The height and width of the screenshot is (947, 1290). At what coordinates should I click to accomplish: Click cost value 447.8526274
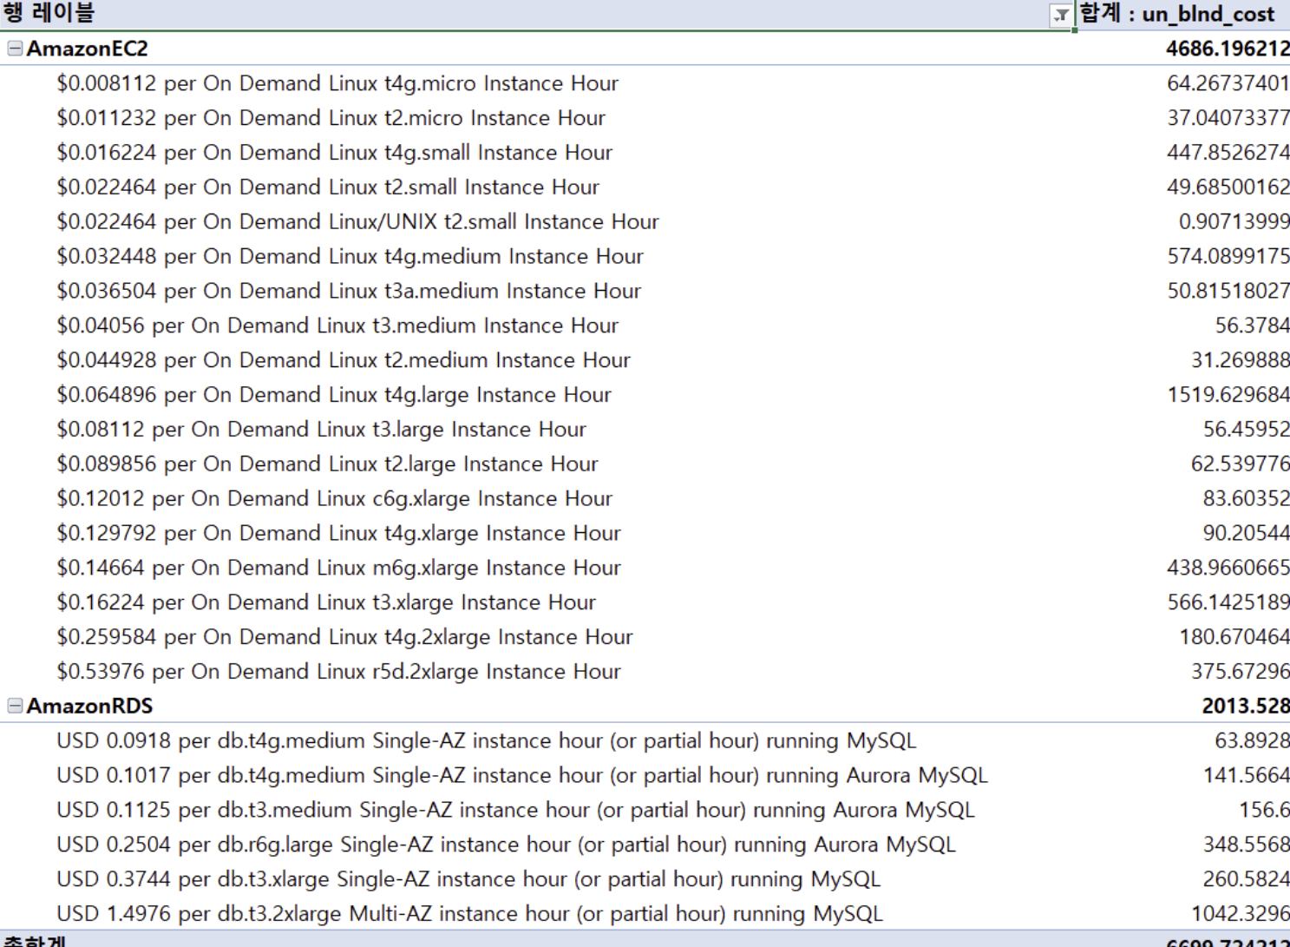[x=1228, y=153]
